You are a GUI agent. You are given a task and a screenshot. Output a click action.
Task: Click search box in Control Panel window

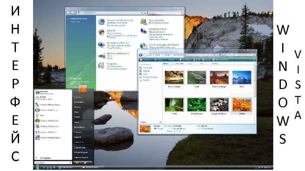(166, 13)
